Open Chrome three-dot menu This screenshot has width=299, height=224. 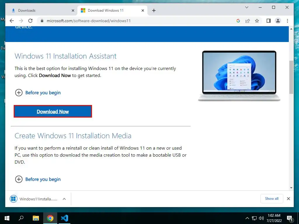coord(287,21)
